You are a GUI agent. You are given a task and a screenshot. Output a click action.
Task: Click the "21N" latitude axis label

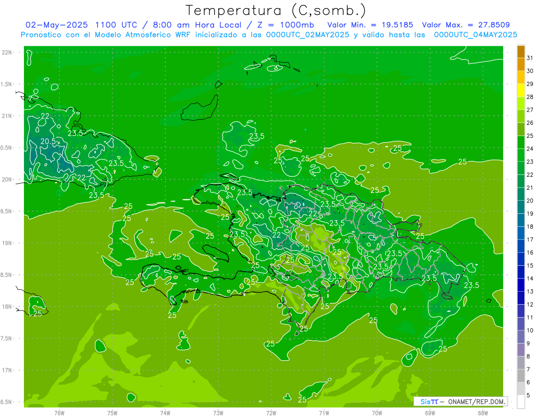coord(8,116)
